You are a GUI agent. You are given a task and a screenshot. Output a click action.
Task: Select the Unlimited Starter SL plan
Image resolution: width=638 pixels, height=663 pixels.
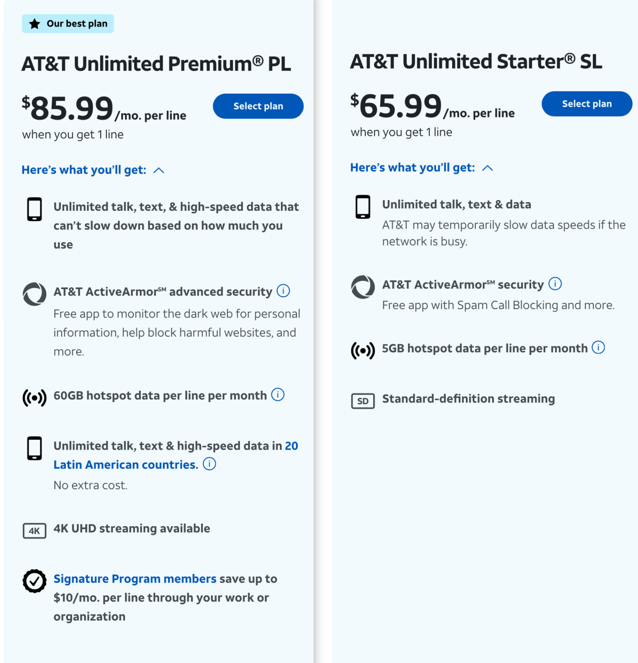click(587, 104)
